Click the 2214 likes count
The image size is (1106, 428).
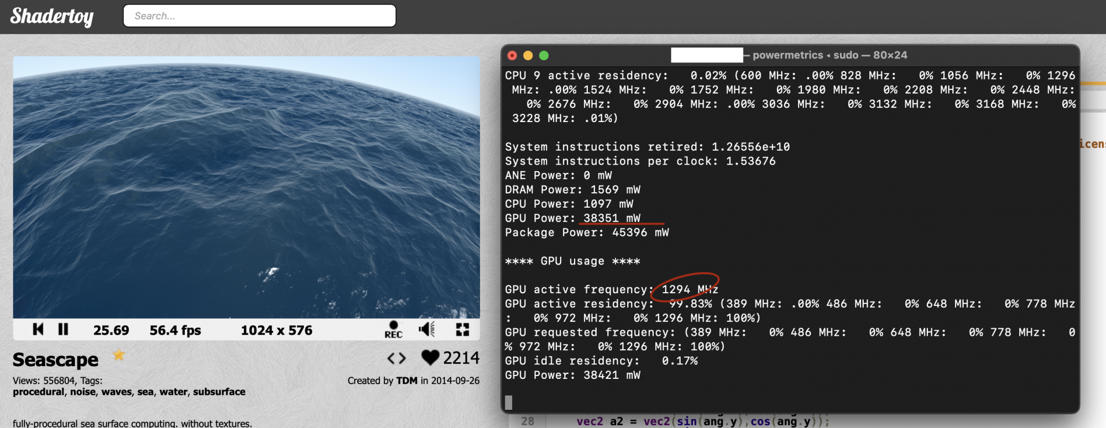(461, 358)
